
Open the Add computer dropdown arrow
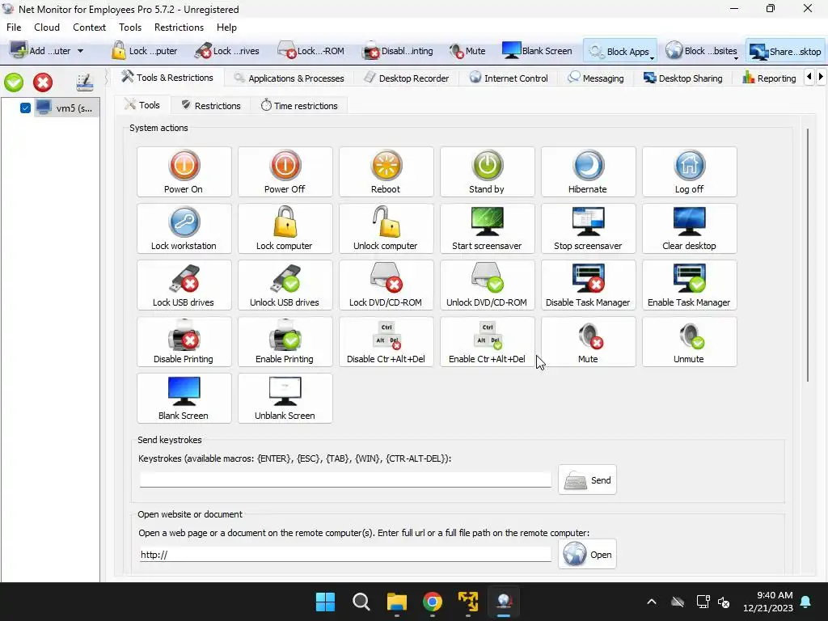80,51
